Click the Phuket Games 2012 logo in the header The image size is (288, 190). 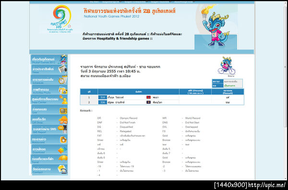pos(60,19)
